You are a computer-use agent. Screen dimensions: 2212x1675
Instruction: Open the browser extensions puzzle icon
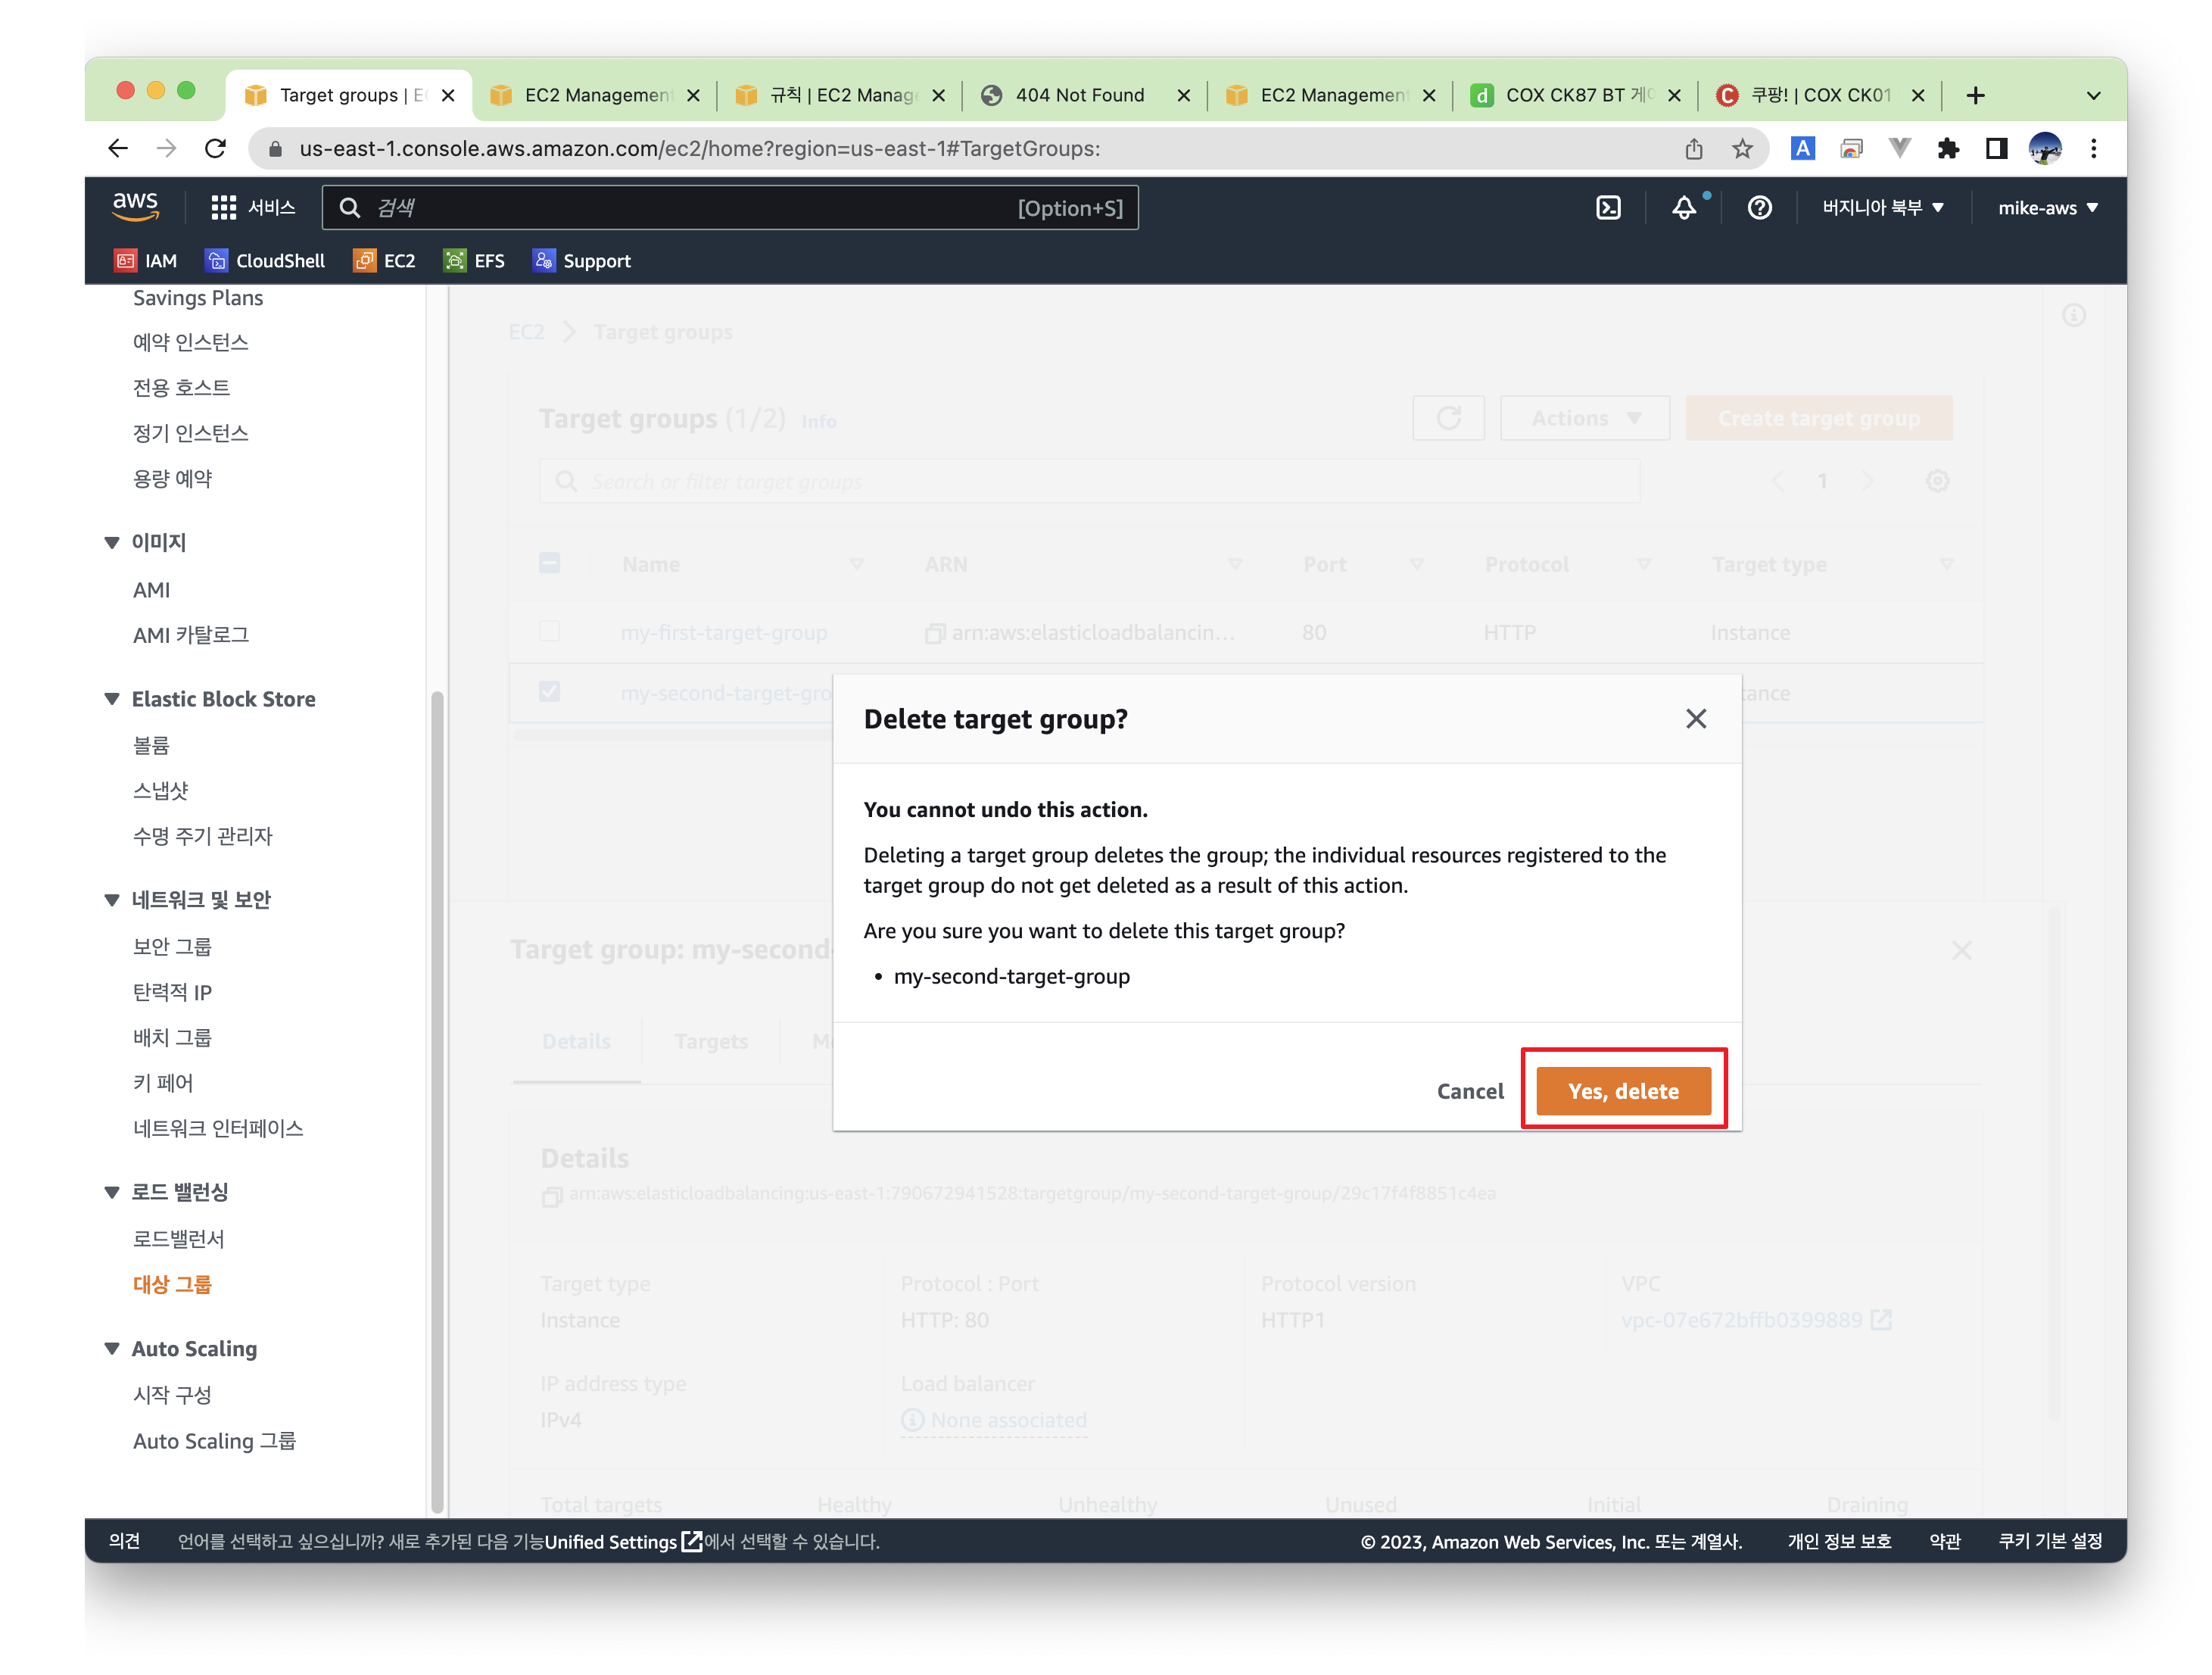click(1948, 149)
